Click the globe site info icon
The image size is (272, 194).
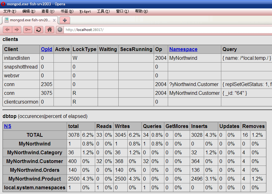point(60,30)
